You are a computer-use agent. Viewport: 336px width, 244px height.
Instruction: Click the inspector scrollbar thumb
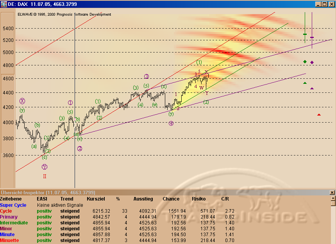tap(333, 203)
